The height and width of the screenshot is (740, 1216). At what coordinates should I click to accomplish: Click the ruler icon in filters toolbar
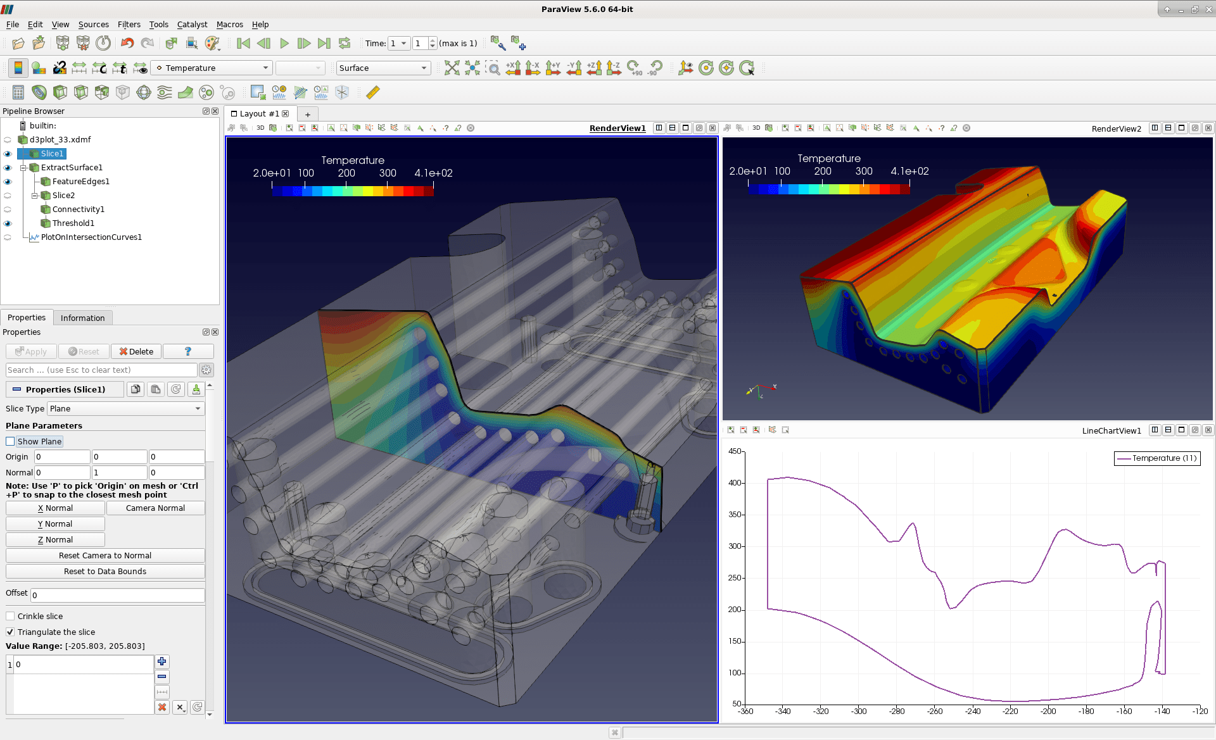coord(373,92)
